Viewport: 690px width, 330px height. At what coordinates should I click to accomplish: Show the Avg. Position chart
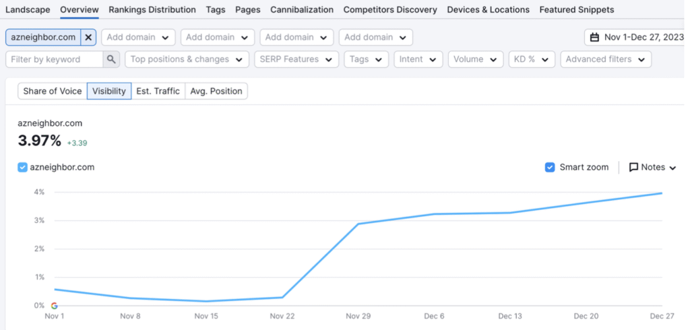(216, 91)
